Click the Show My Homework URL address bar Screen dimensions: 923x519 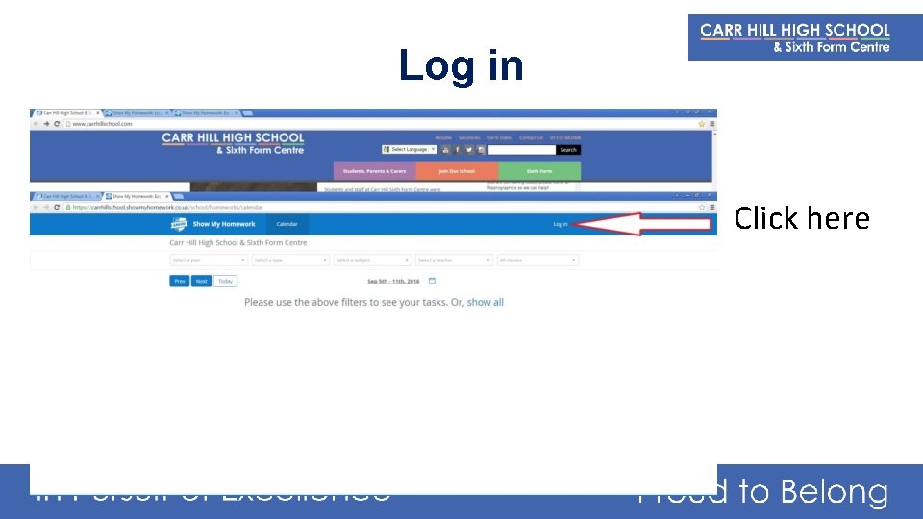coord(383,208)
